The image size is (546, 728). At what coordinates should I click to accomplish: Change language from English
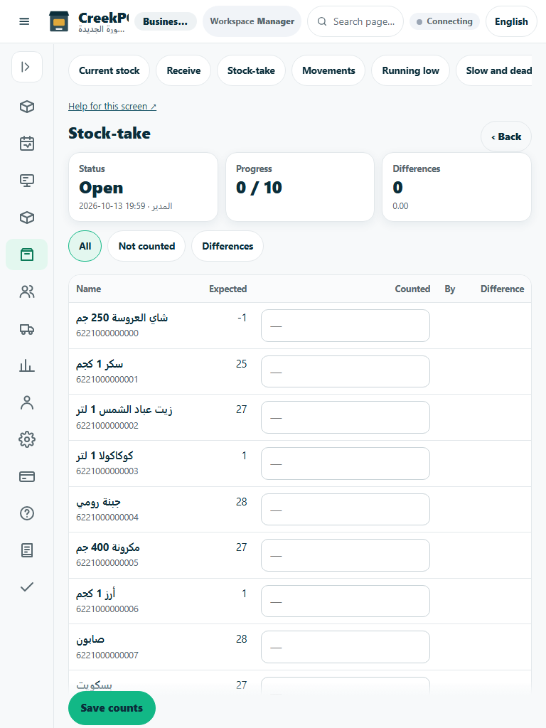click(511, 21)
